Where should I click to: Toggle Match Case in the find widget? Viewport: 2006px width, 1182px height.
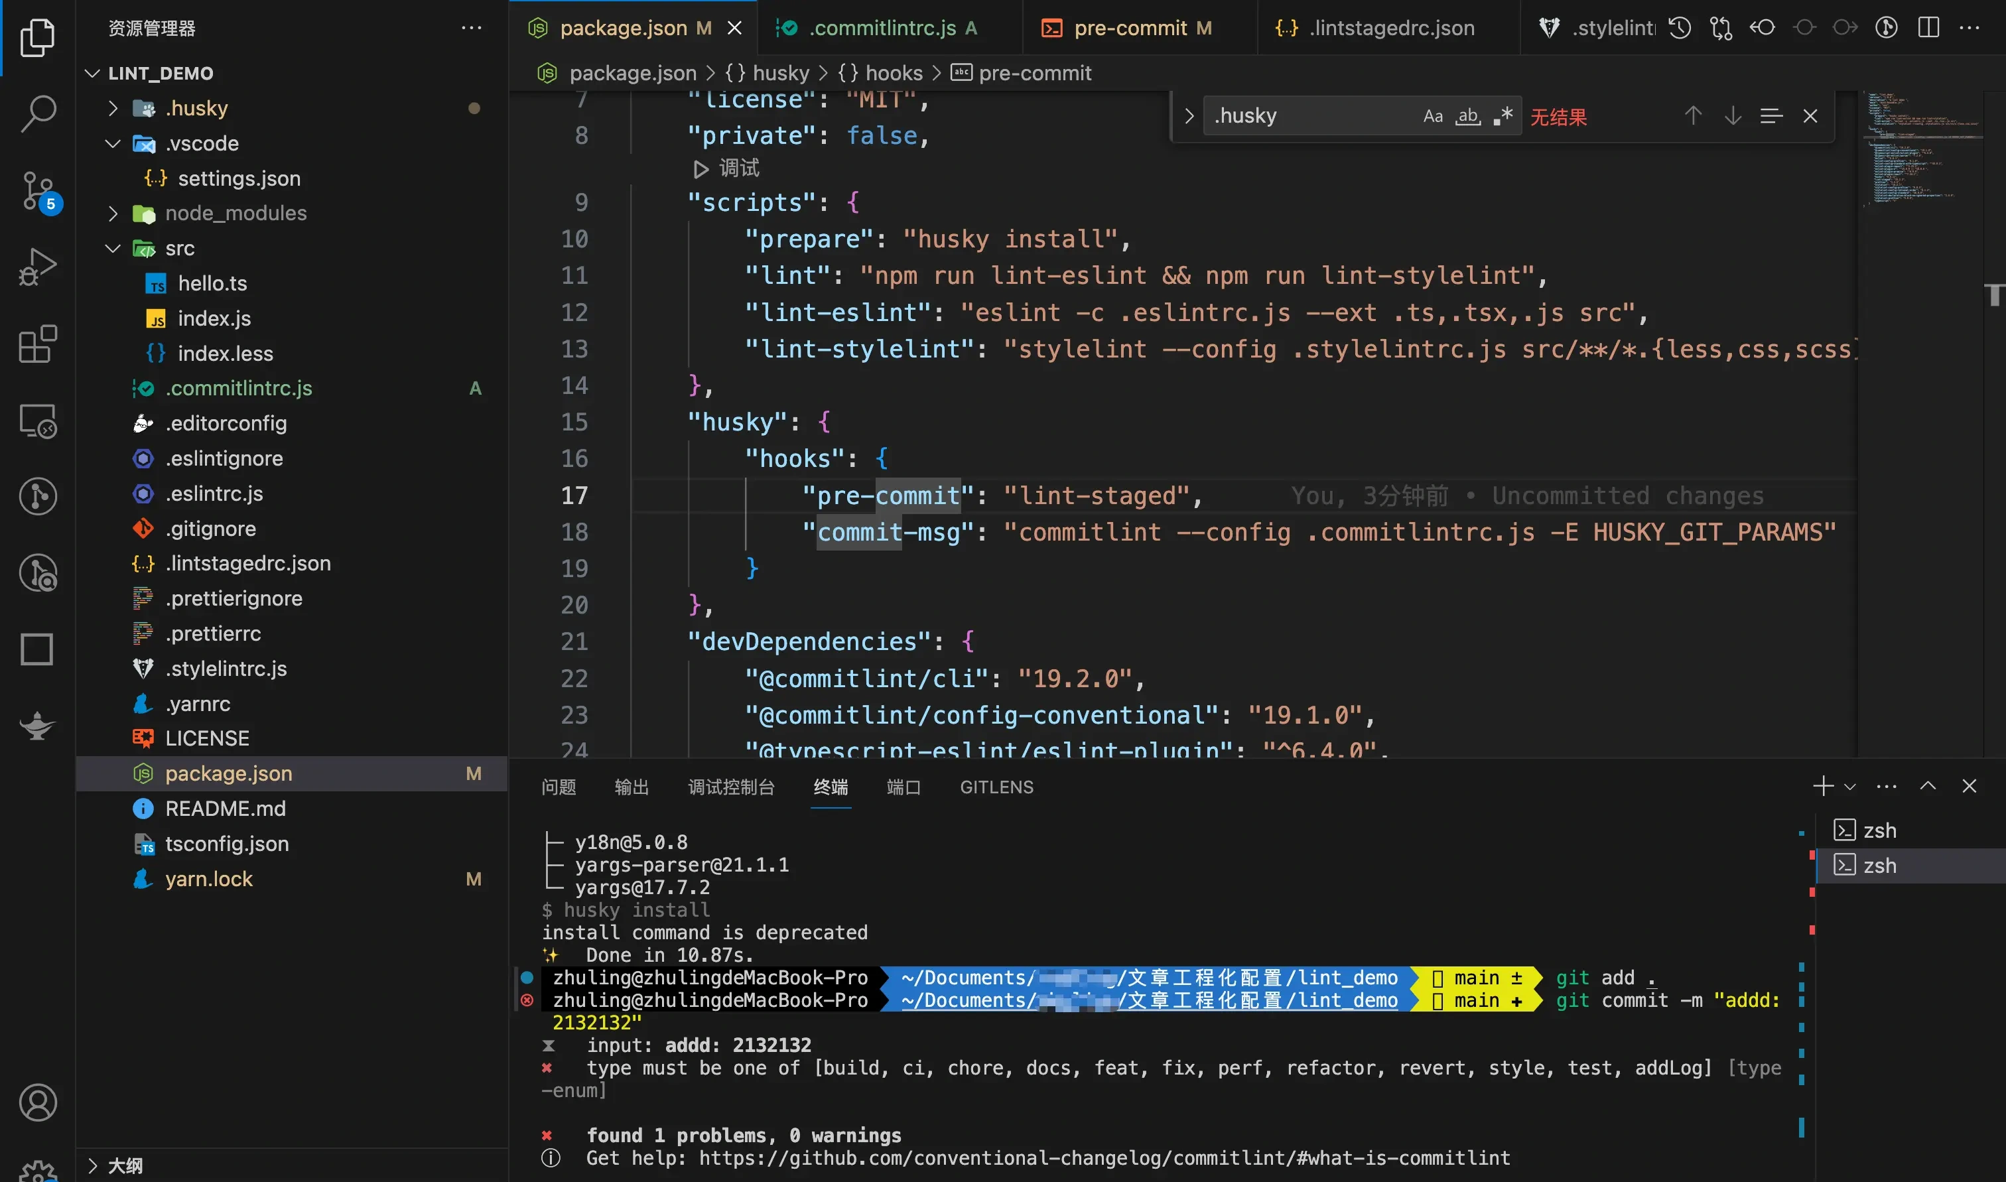[1433, 115]
